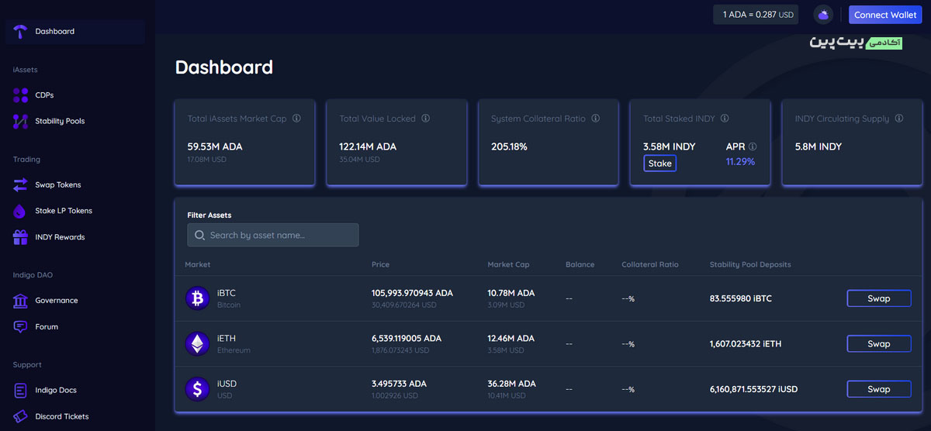Click info icon next to Total Staked INDY
The height and width of the screenshot is (431, 931).
tap(725, 119)
